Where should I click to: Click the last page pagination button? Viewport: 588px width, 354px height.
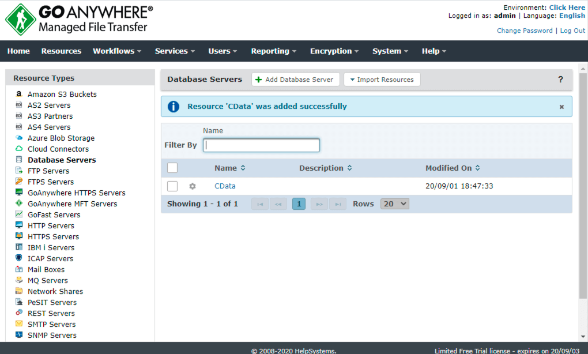tap(338, 204)
